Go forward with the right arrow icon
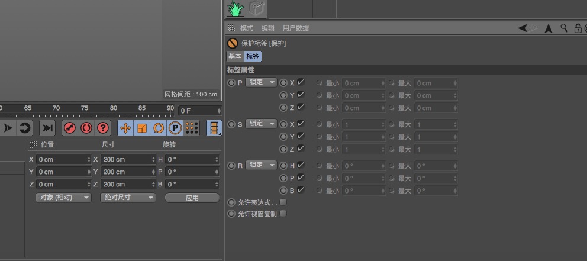 [534, 28]
